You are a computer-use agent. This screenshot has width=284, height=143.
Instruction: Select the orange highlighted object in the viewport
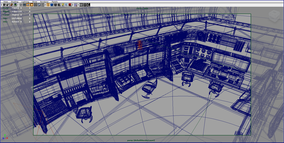coord(140,45)
